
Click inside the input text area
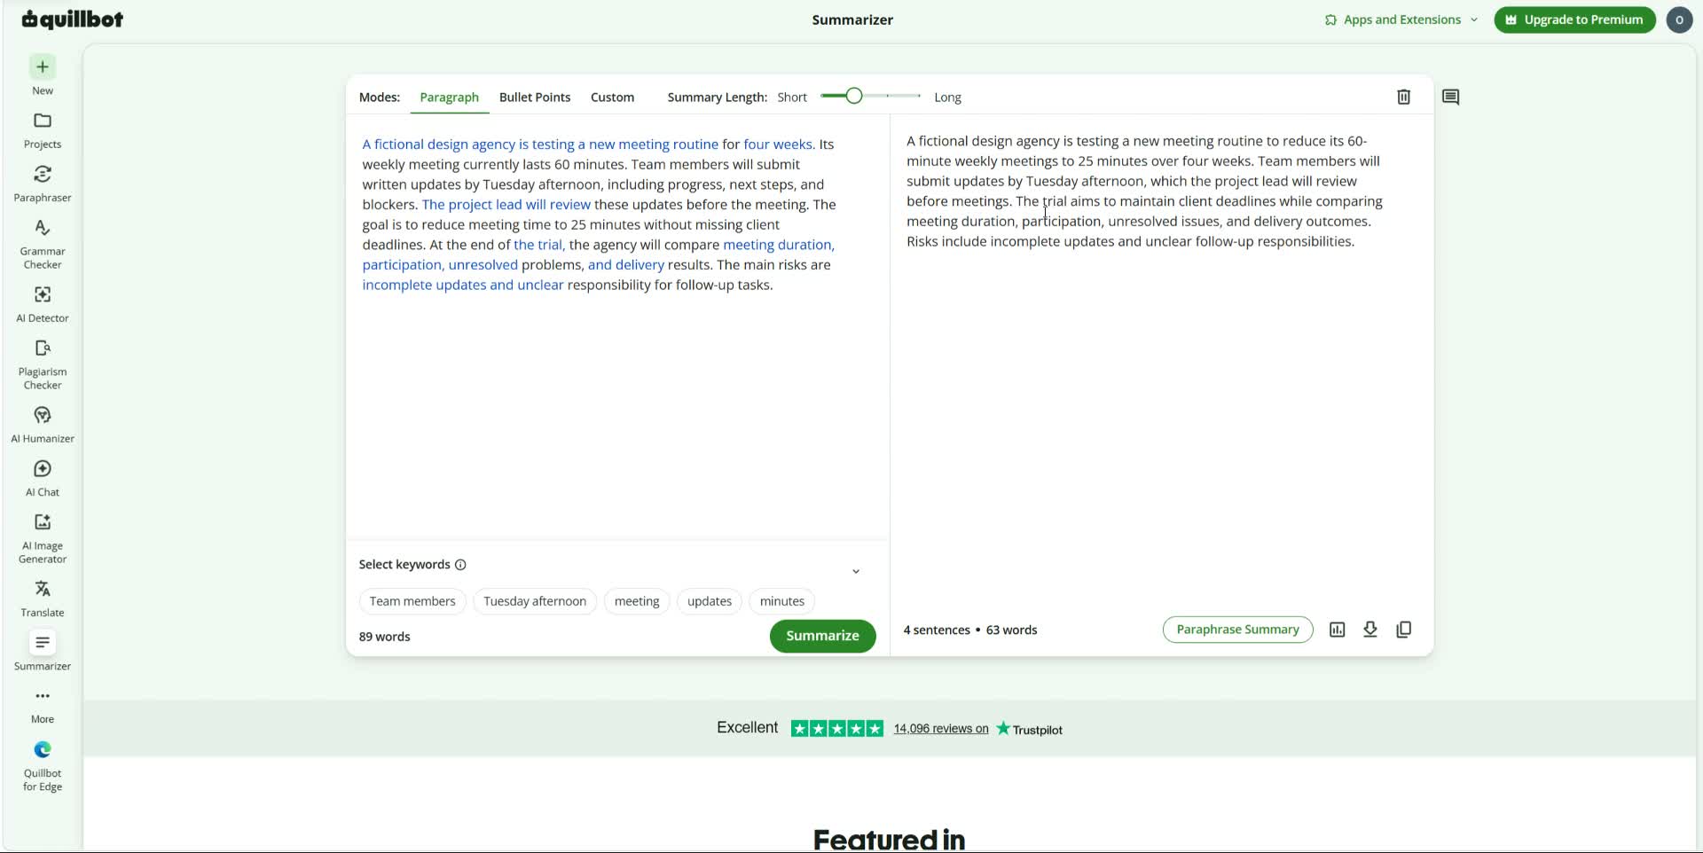tap(616, 328)
